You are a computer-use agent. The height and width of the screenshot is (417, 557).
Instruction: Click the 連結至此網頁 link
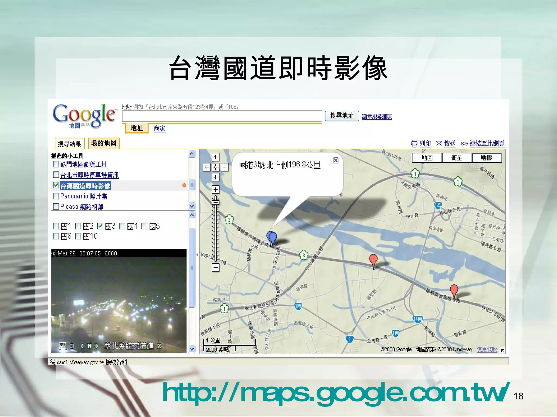(487, 143)
